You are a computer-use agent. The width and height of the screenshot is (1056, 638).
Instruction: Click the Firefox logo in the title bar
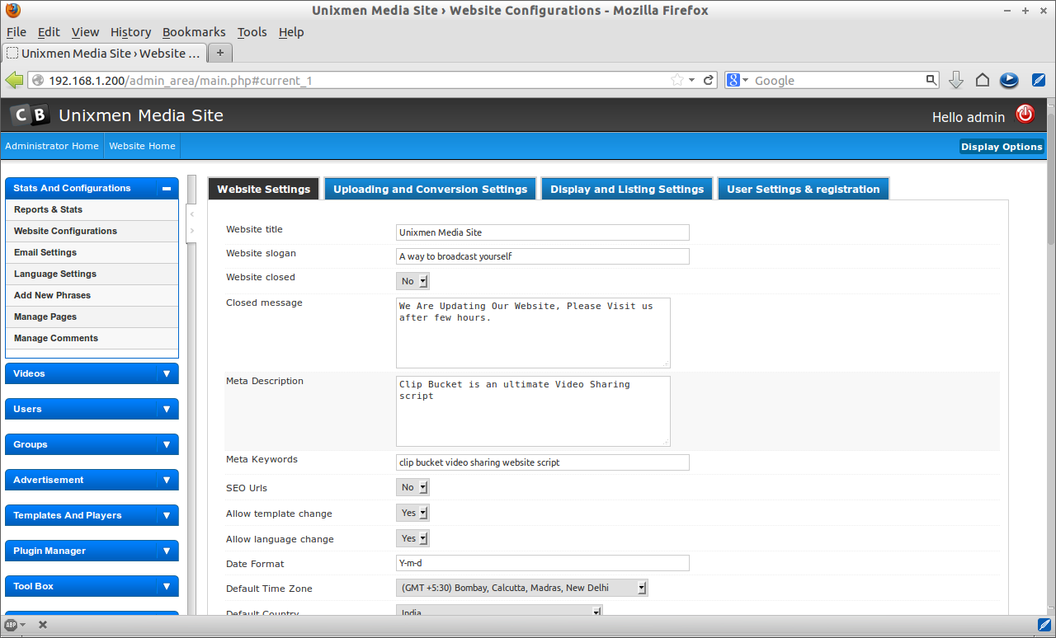[x=12, y=11]
